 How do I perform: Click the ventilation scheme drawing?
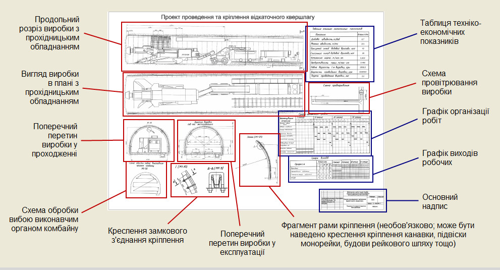click(339, 97)
